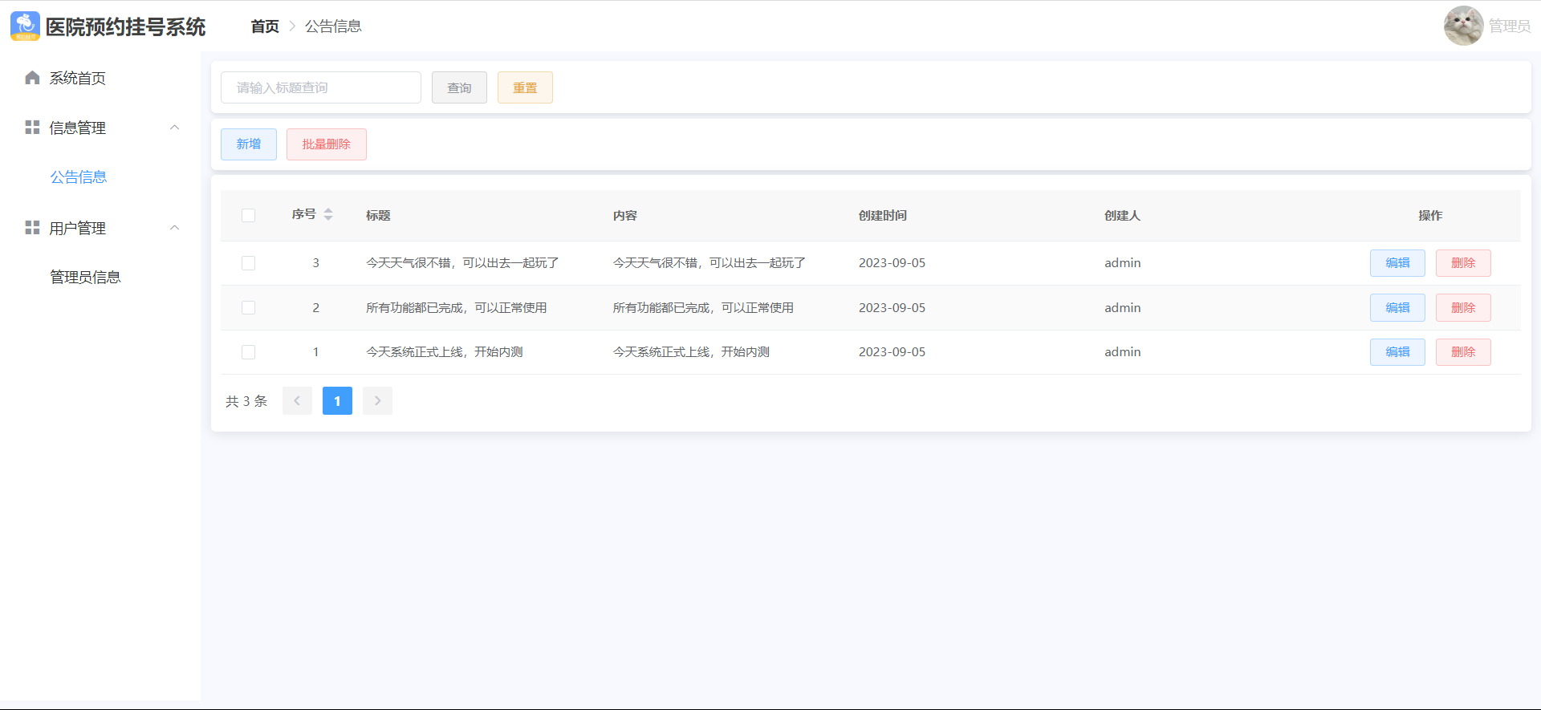Screen dimensions: 1541x710
Task: Click the admin cat avatar
Action: click(x=1462, y=26)
